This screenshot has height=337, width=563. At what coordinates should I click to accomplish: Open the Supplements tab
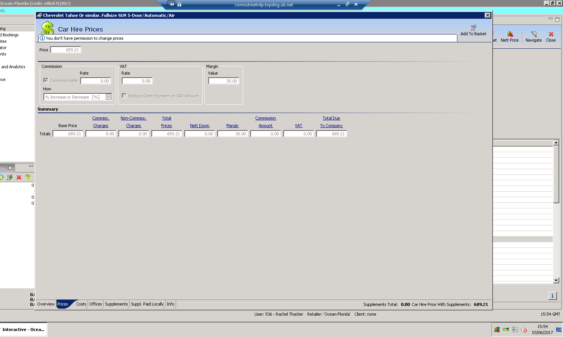116,304
